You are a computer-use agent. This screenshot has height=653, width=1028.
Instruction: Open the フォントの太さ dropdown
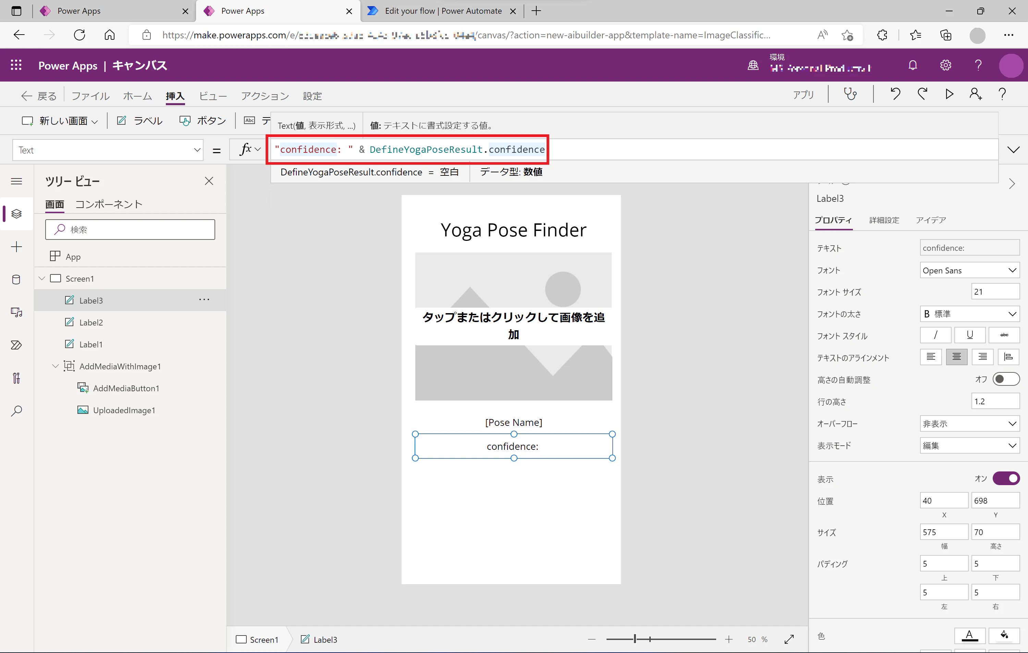pos(969,314)
